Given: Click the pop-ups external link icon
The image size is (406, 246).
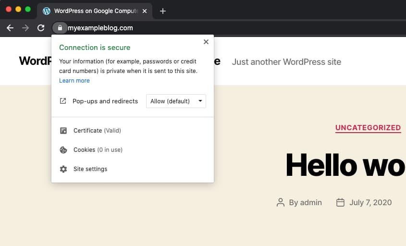Looking at the screenshot, I should (63, 101).
